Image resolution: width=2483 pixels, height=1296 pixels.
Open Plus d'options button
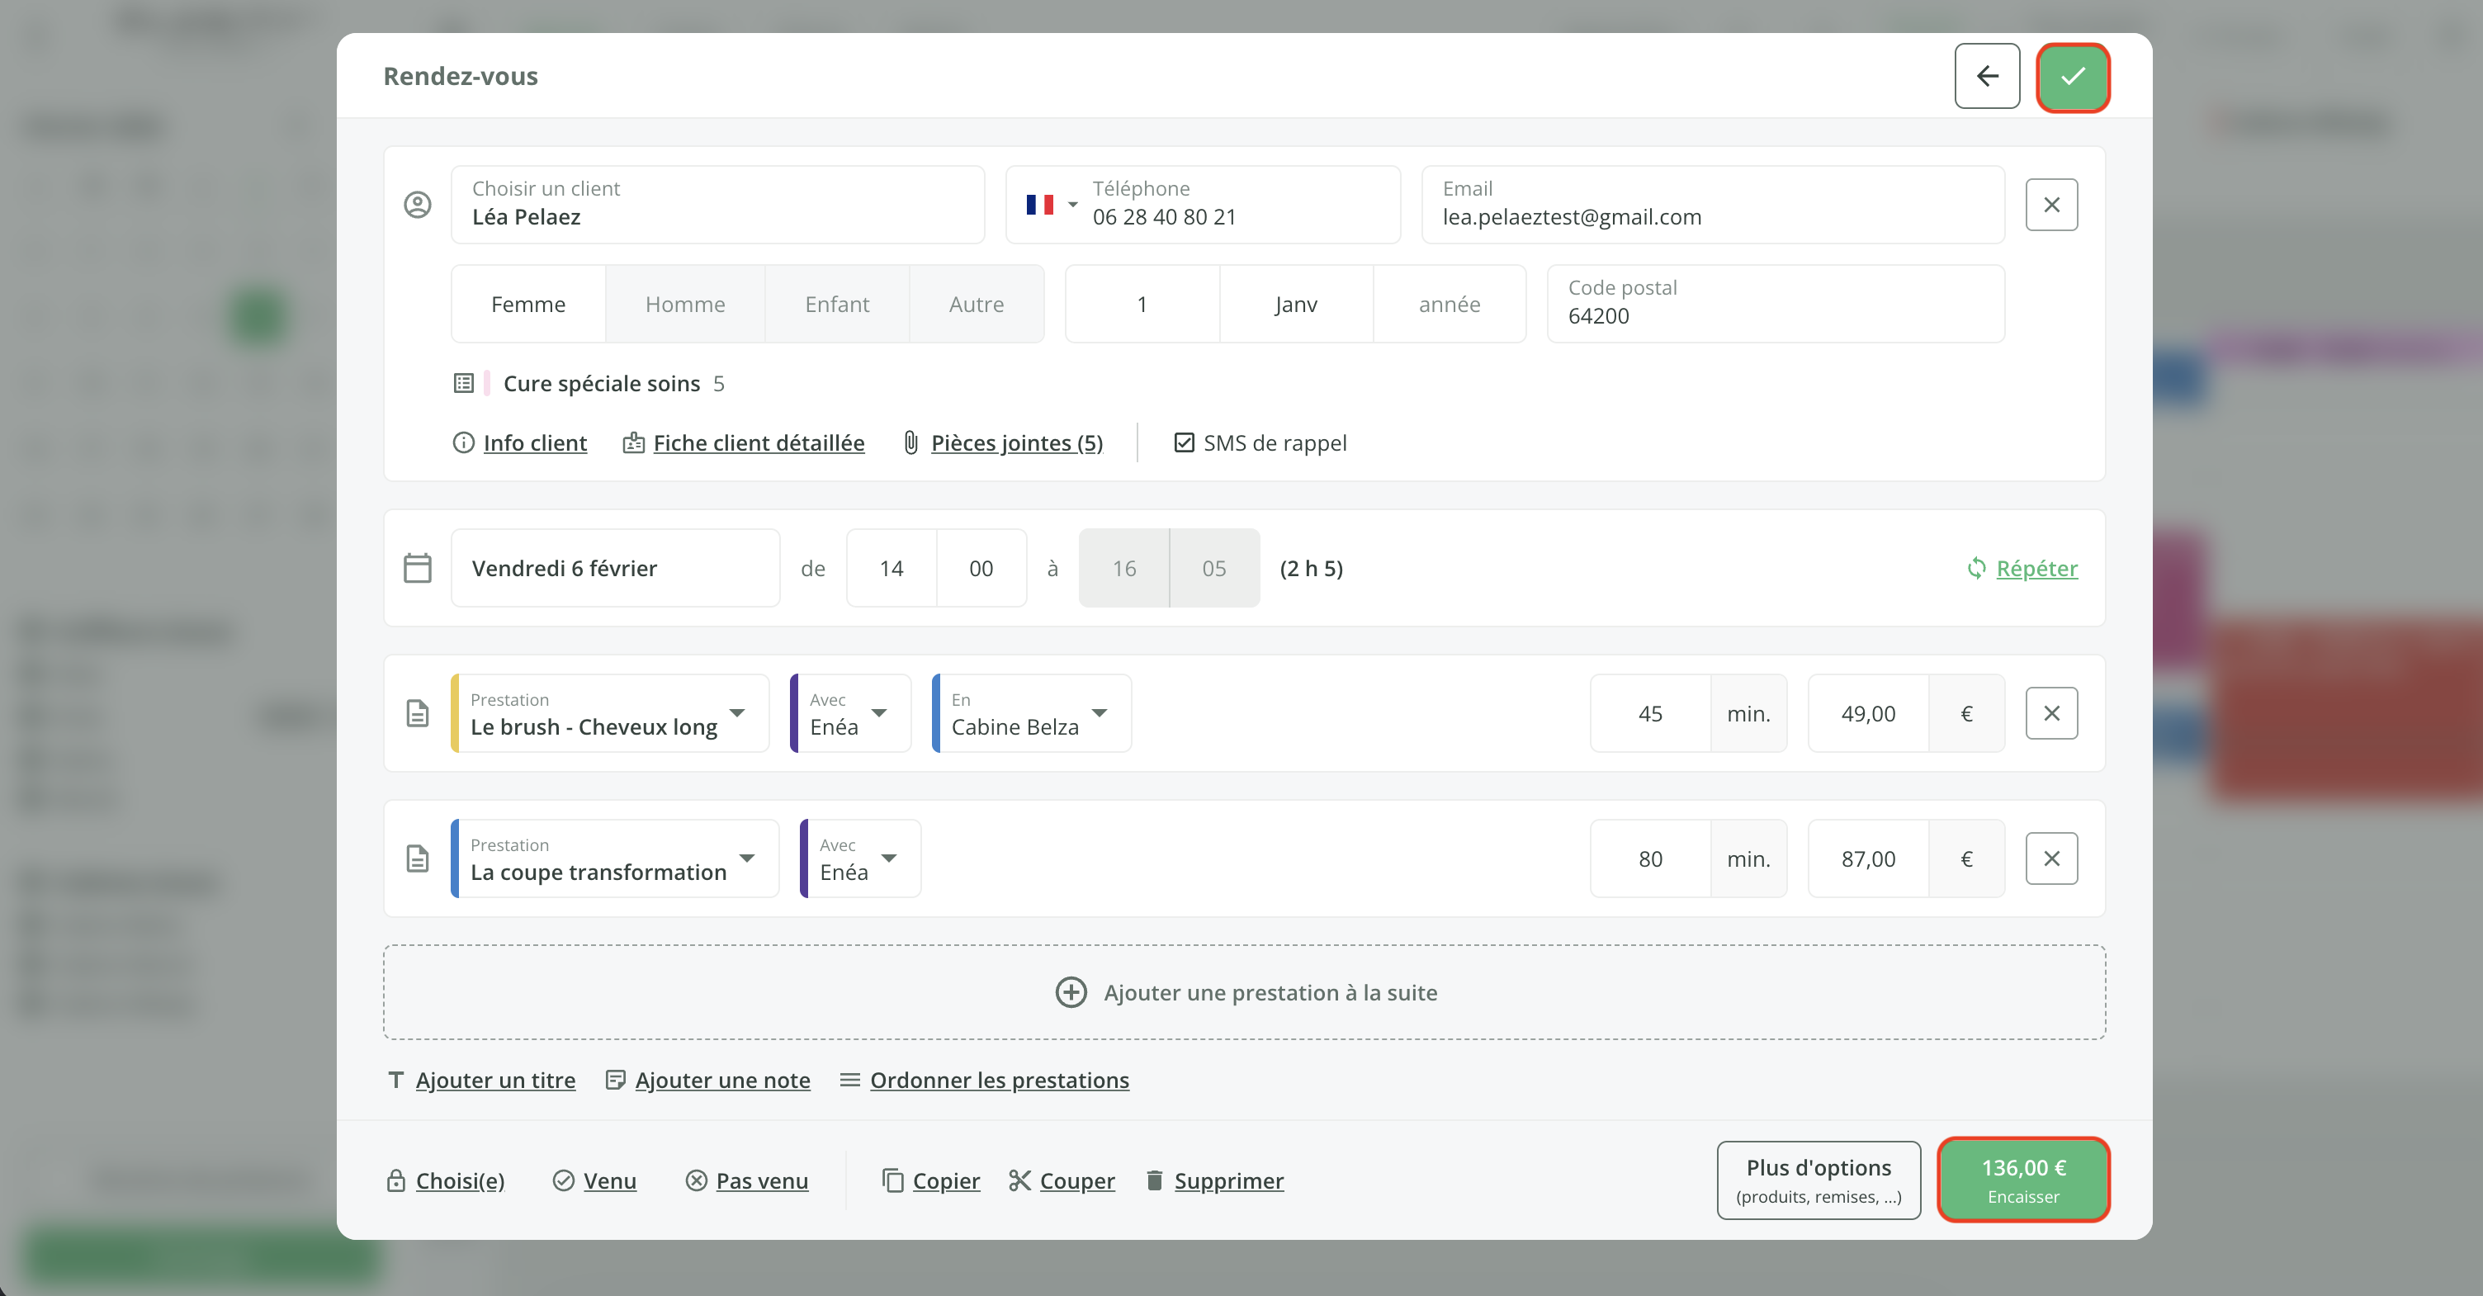coord(1818,1180)
